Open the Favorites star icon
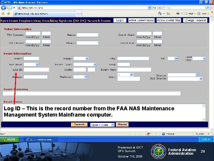 [3, 13]
